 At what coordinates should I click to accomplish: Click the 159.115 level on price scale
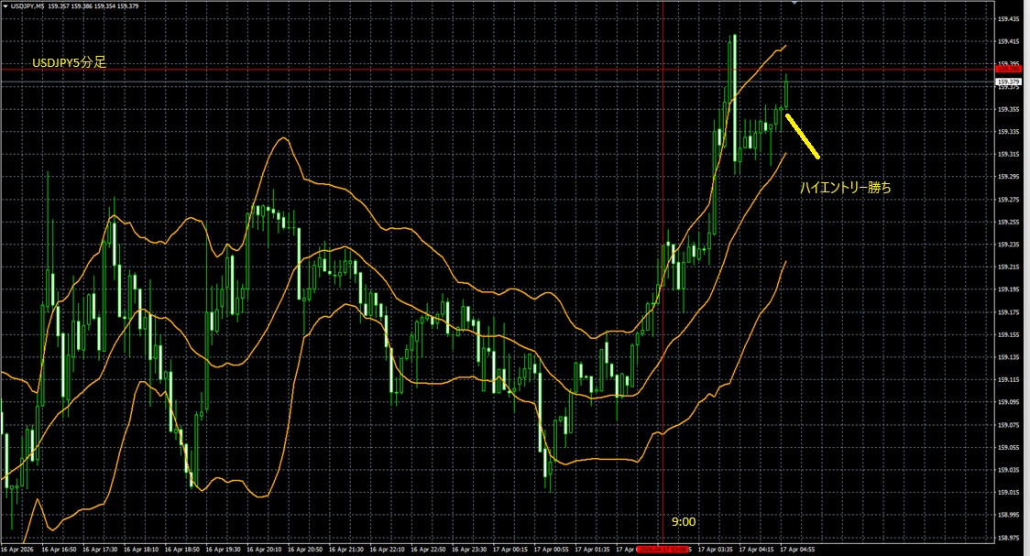(1009, 380)
